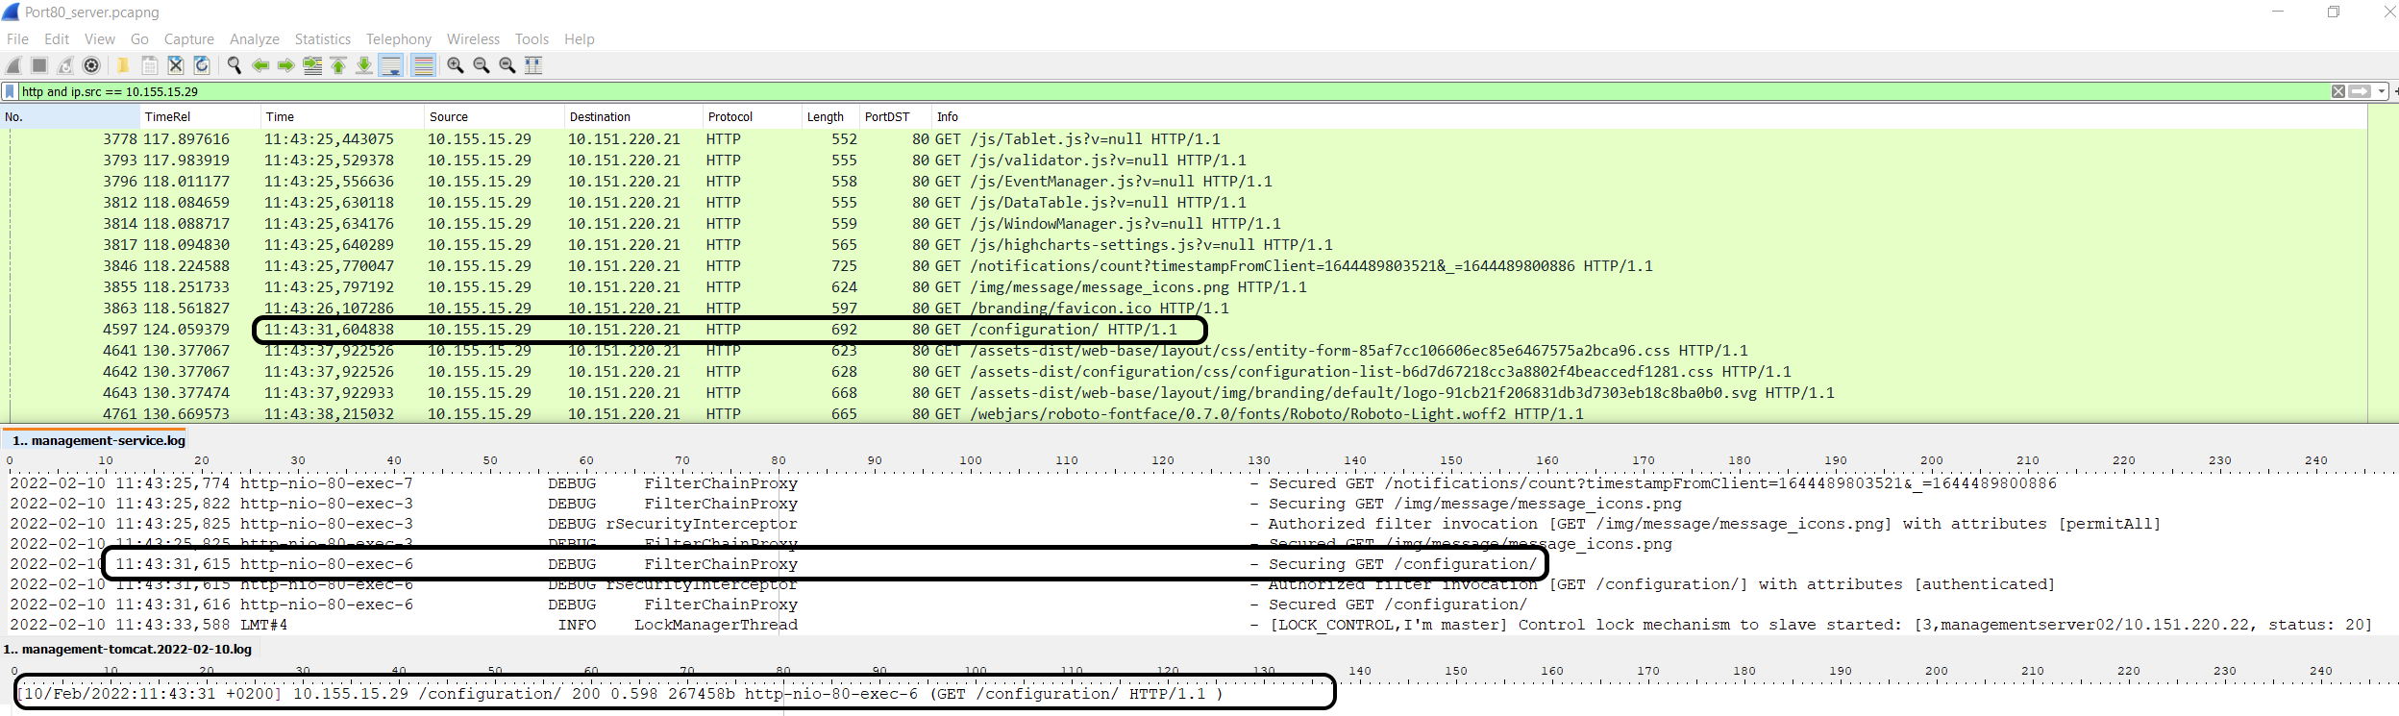The image size is (2399, 716).
Task: Click the Resize Columns toolbar icon
Action: click(x=533, y=65)
